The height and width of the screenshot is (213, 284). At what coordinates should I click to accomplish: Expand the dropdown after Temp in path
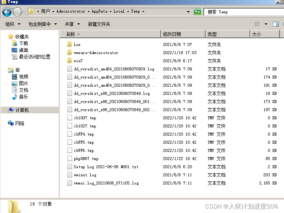(x=143, y=11)
